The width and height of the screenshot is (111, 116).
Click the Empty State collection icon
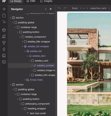coord(27,80)
